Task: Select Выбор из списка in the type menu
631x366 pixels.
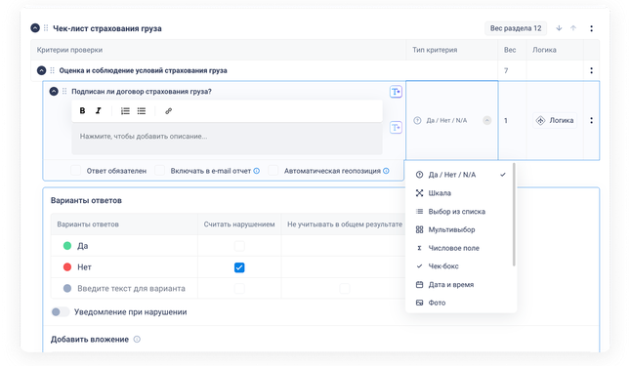Action: point(461,211)
